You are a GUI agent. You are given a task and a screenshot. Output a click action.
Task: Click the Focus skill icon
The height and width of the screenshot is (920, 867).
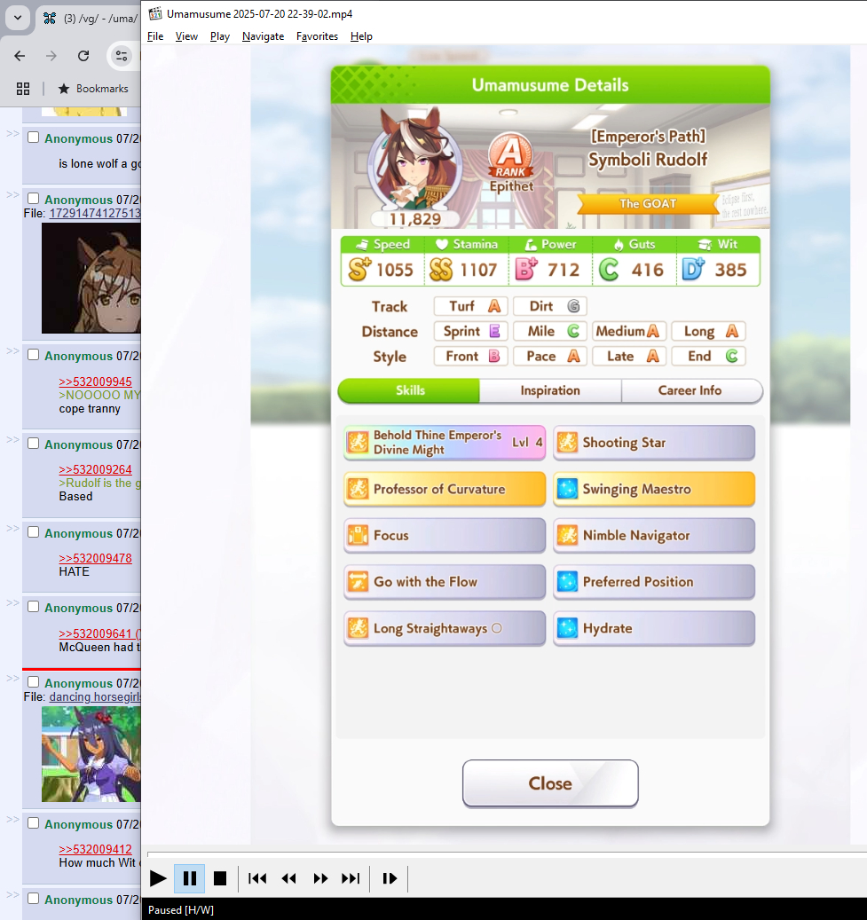(x=358, y=534)
